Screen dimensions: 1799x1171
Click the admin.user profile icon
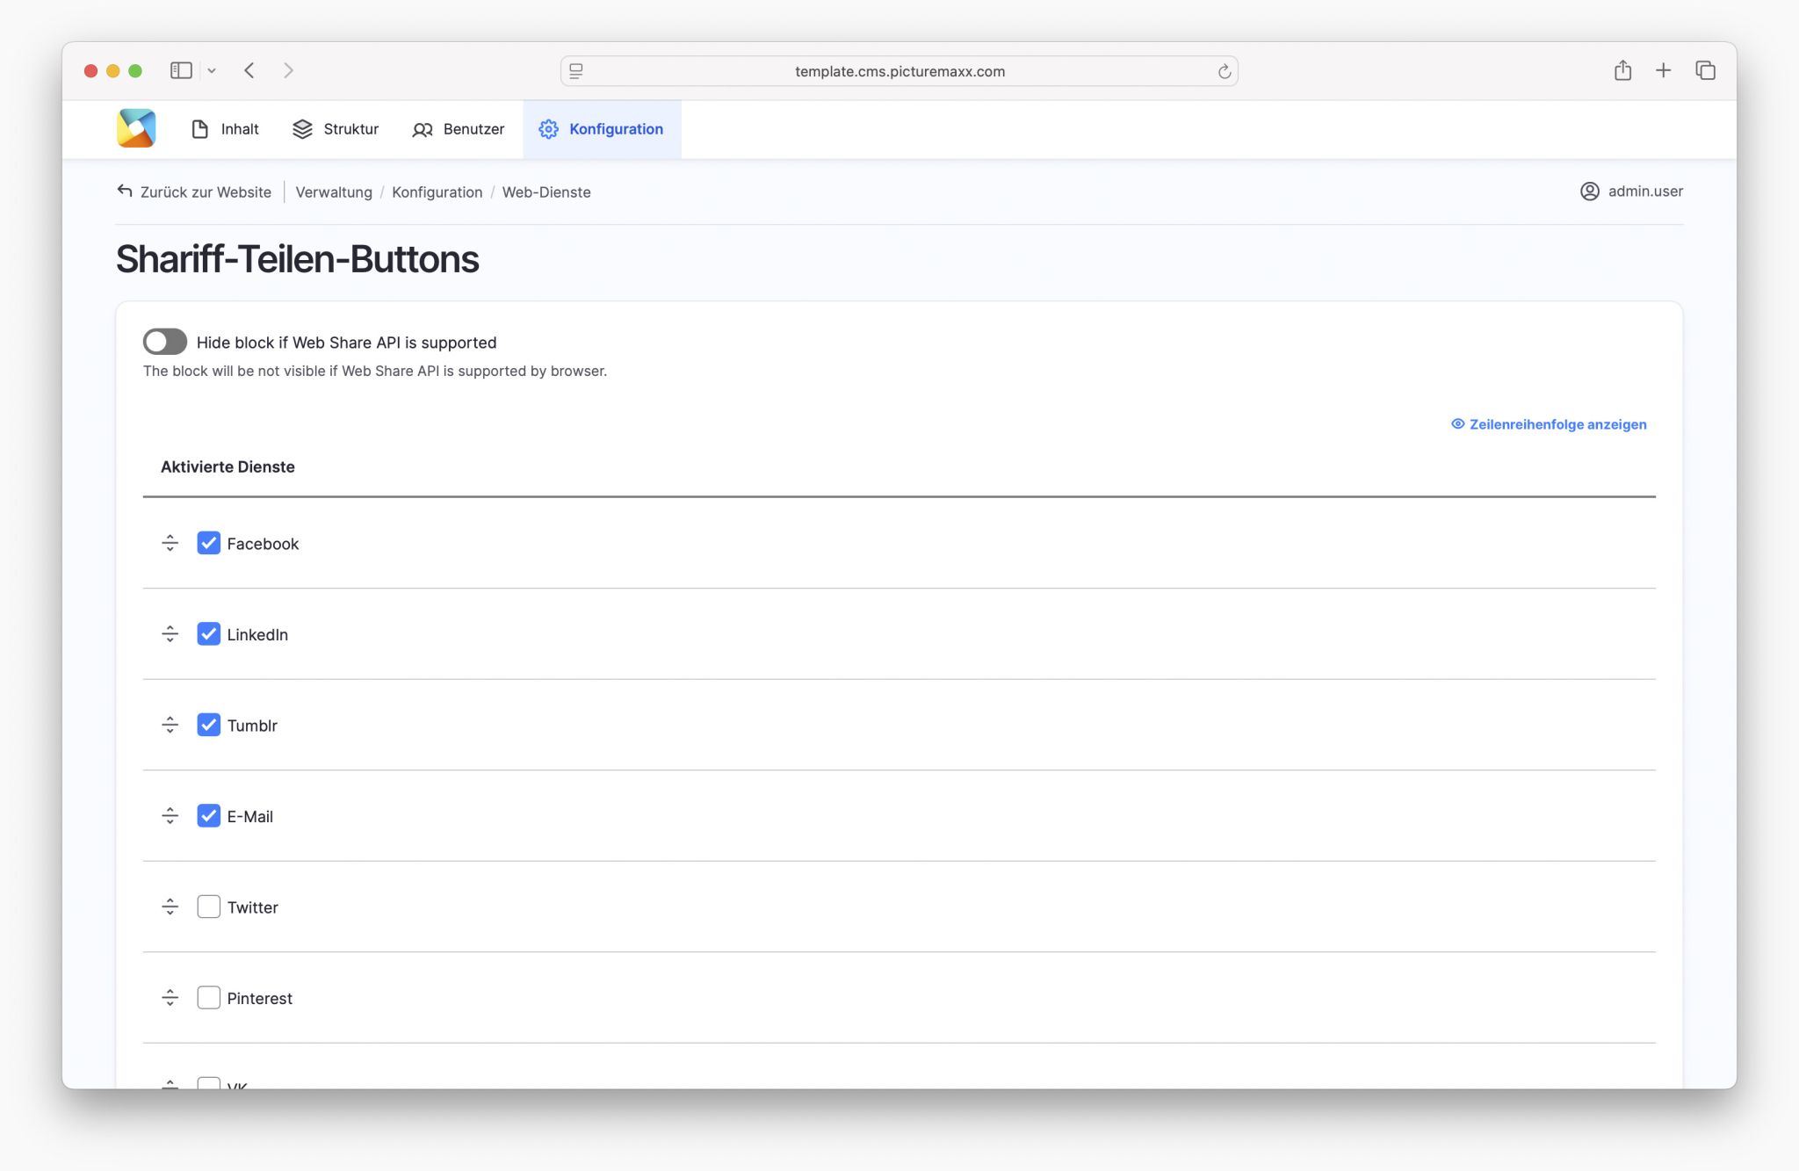tap(1589, 192)
